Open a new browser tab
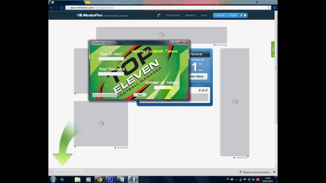Image resolution: width=326 pixels, height=183 pixels. tap(88, 2)
